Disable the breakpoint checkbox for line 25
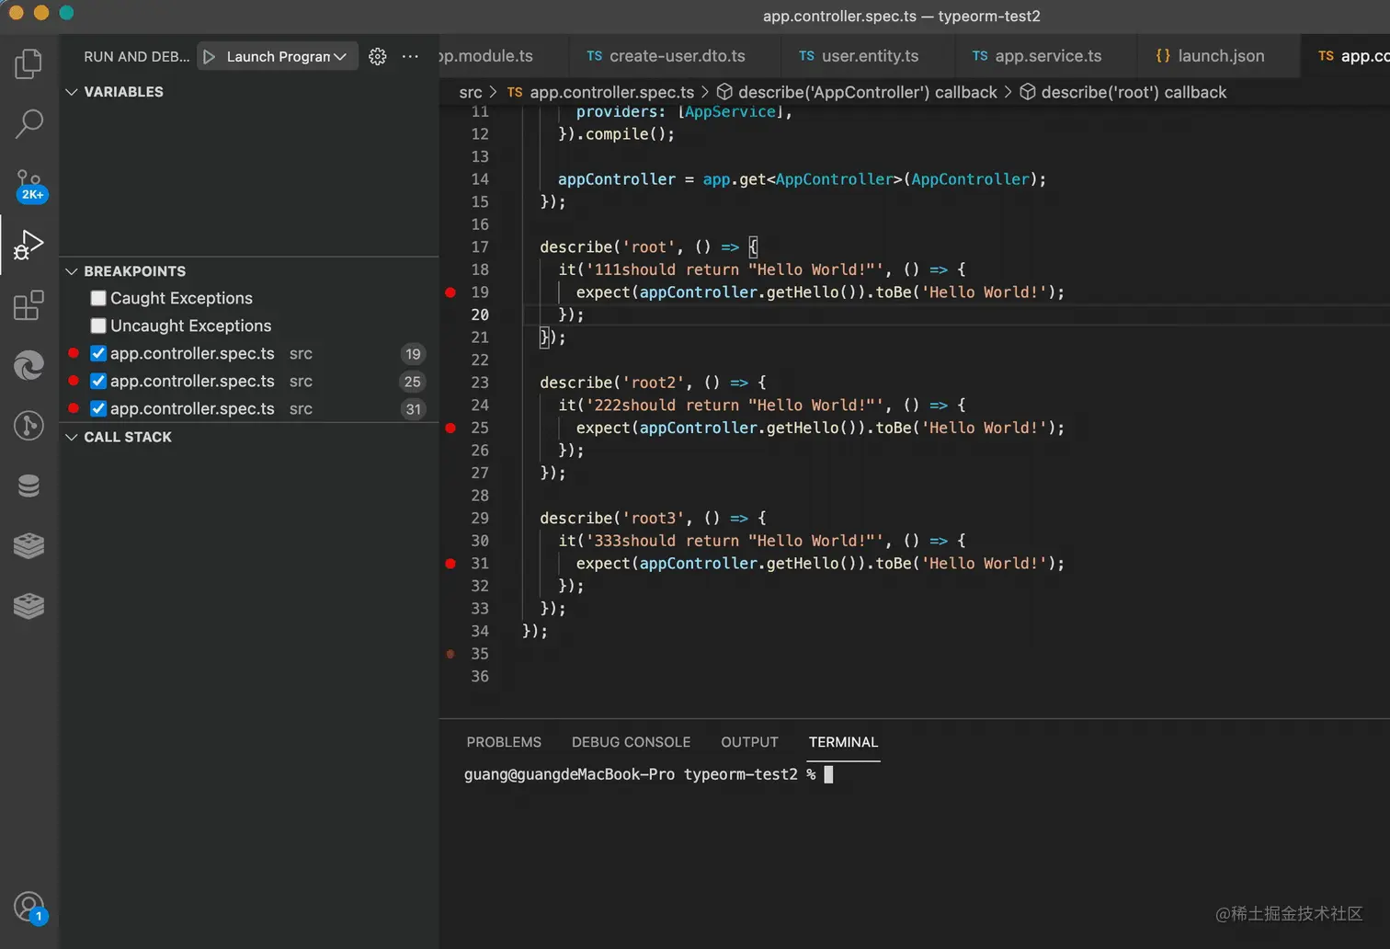The height and width of the screenshot is (949, 1390). (98, 381)
